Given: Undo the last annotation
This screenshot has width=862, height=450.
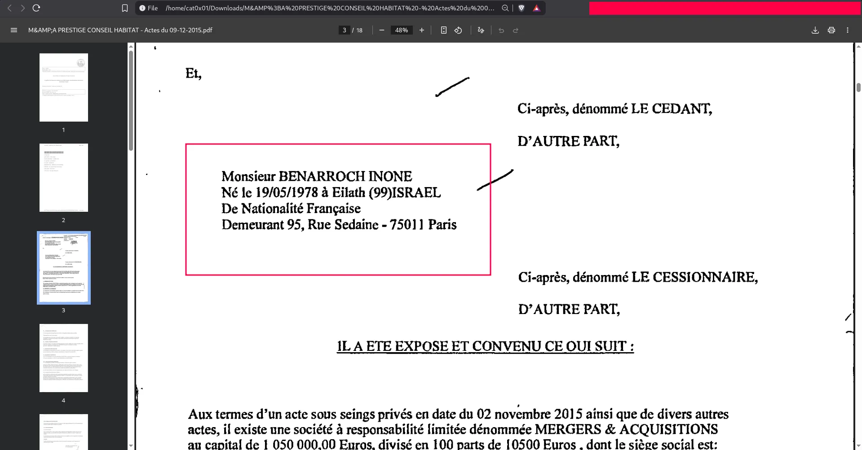Looking at the screenshot, I should click(501, 30).
